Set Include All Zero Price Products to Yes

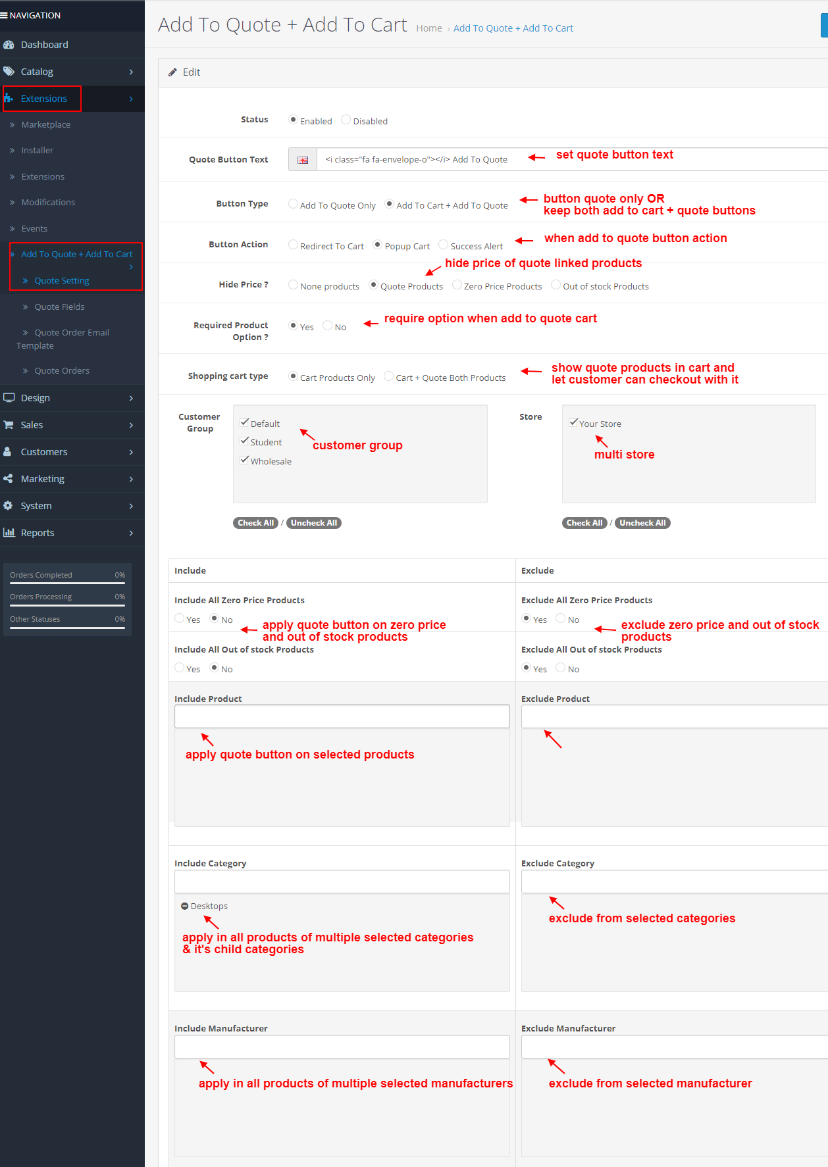pos(179,618)
